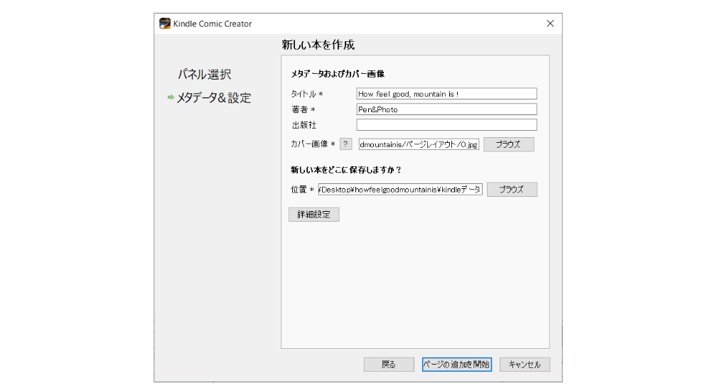Viewport: 720px width, 388px height.
Task: Click the Kindle Comic Creator app icon
Action: [x=164, y=23]
